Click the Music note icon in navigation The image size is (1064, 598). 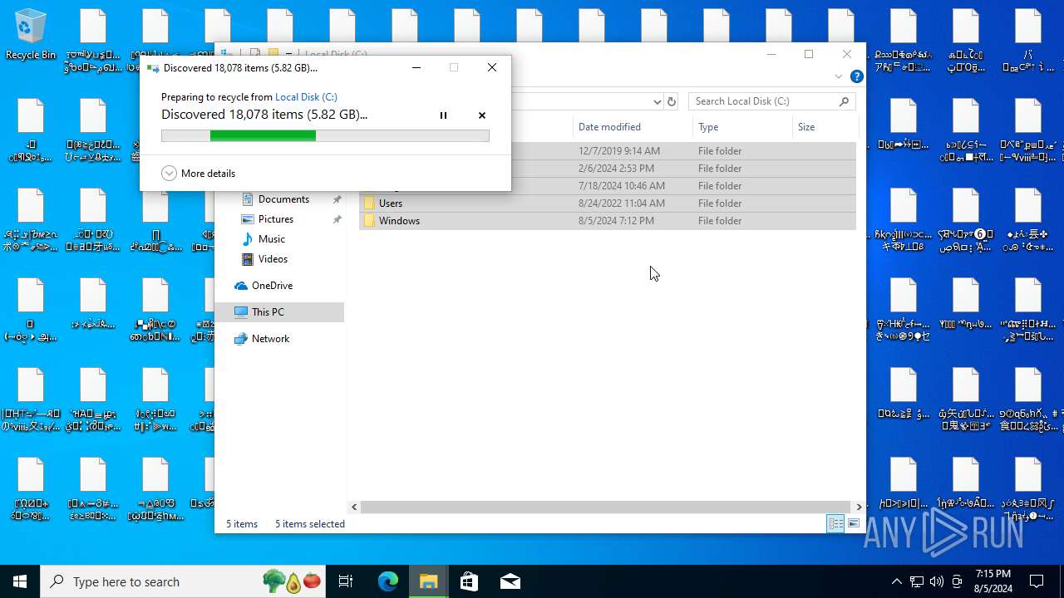(247, 239)
